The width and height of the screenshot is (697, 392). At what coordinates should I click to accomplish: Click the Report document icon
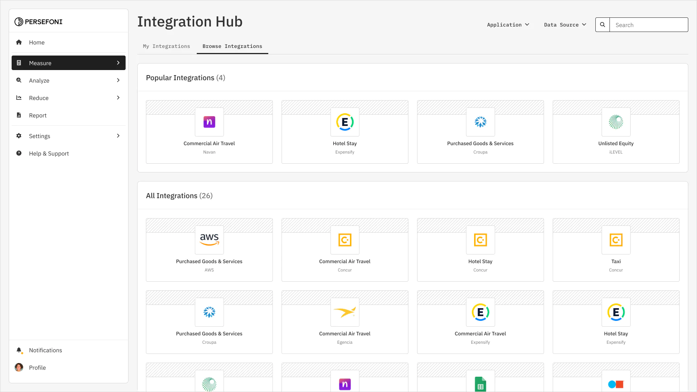click(19, 115)
